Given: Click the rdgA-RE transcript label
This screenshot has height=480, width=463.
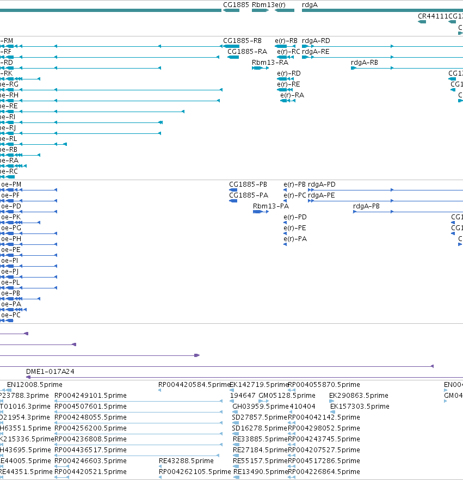Looking at the screenshot, I should tap(316, 51).
